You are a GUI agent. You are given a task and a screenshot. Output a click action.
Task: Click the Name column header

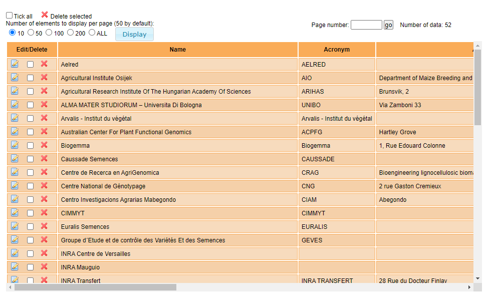178,49
